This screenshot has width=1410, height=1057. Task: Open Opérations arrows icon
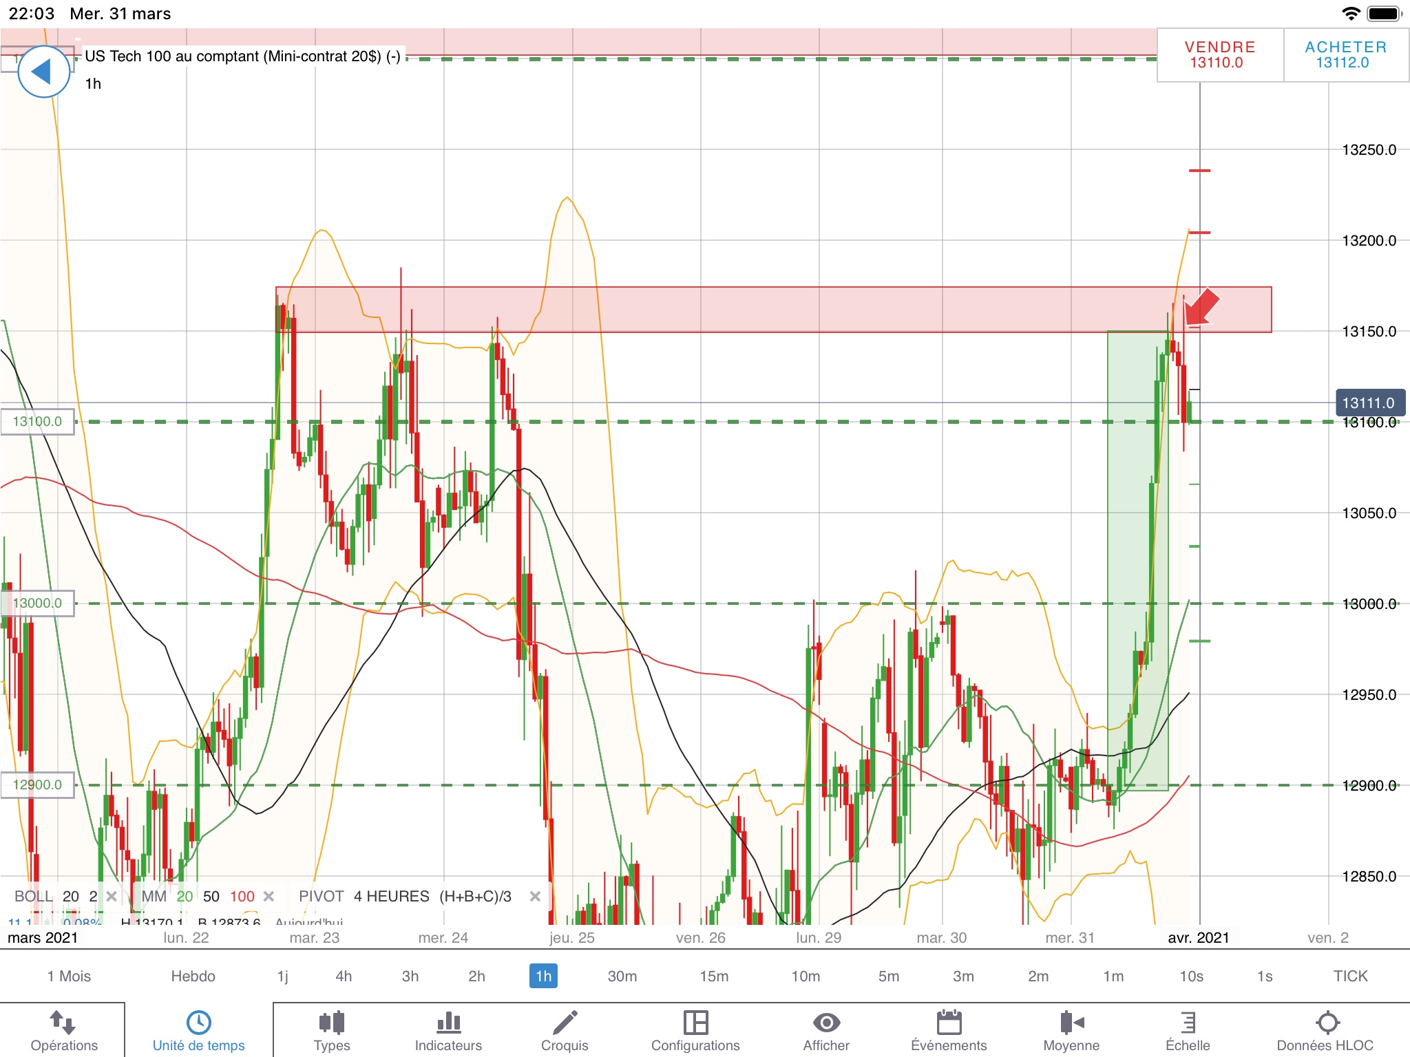[63, 1023]
